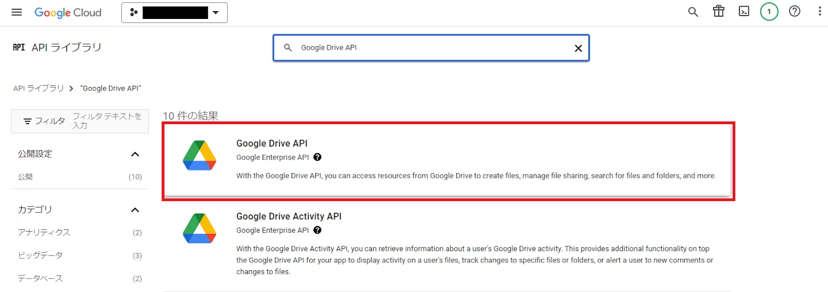
Task: Collapse the 公開設定 section
Action: [135, 154]
